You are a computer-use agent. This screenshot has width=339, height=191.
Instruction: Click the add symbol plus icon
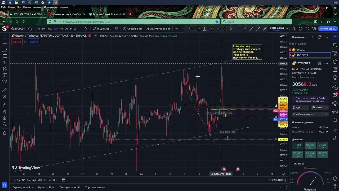30,29
